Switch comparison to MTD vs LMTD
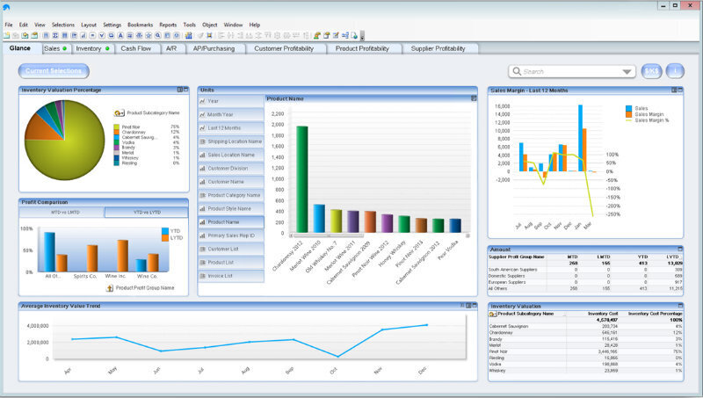 click(x=61, y=213)
